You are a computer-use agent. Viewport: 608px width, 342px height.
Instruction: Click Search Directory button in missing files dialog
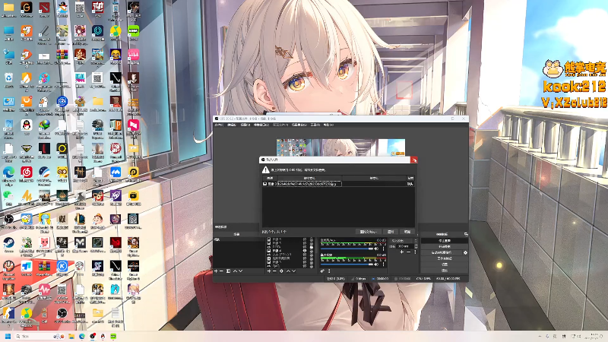(369, 232)
